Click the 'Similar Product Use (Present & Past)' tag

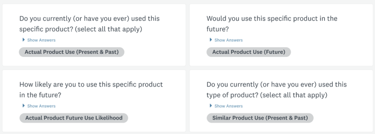coord(260,118)
